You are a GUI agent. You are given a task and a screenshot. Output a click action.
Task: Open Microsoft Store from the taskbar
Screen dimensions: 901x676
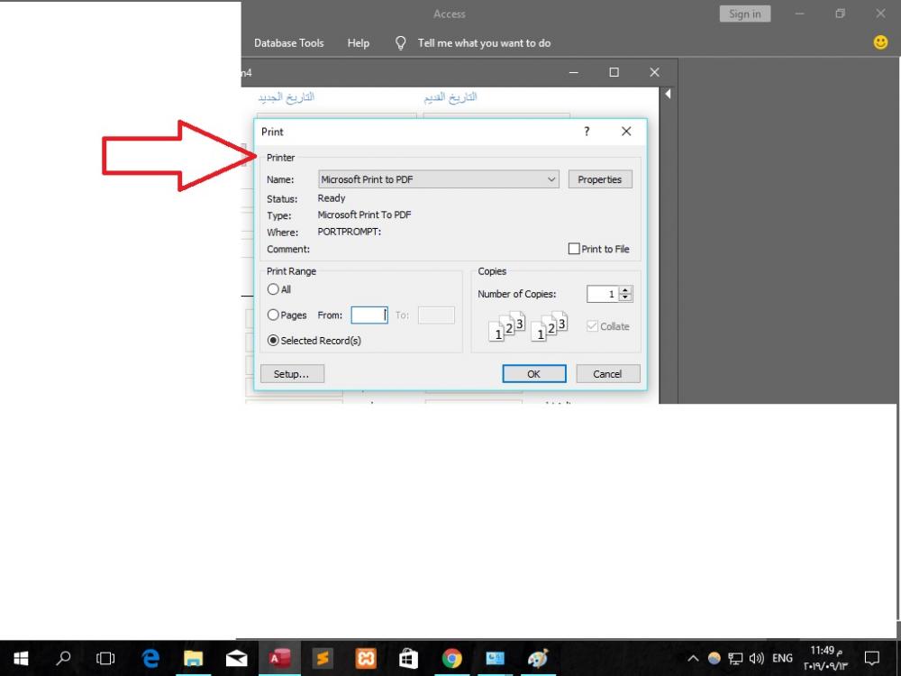tap(408, 658)
